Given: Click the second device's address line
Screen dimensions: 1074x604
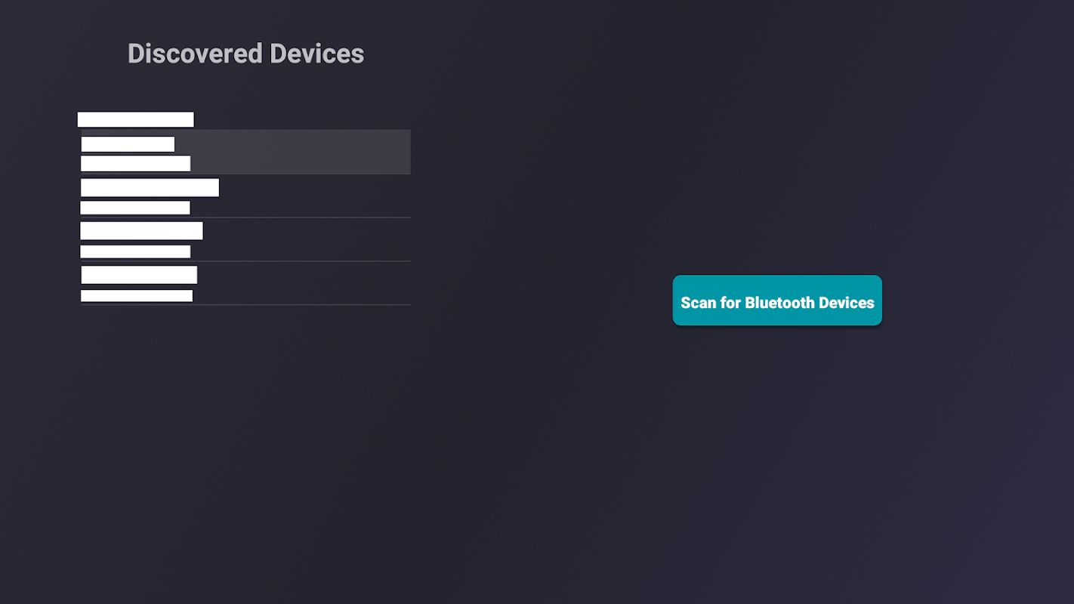Looking at the screenshot, I should [135, 208].
